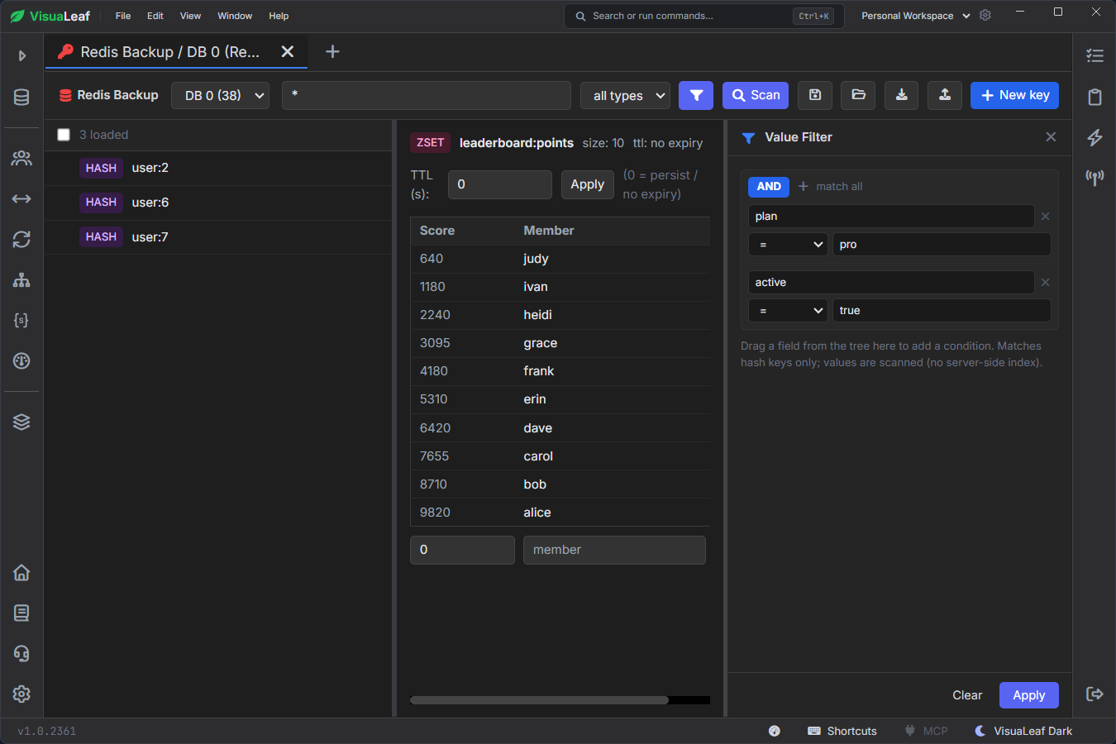The width and height of the screenshot is (1116, 744).
Task: Click the search or run commands box
Action: click(704, 16)
